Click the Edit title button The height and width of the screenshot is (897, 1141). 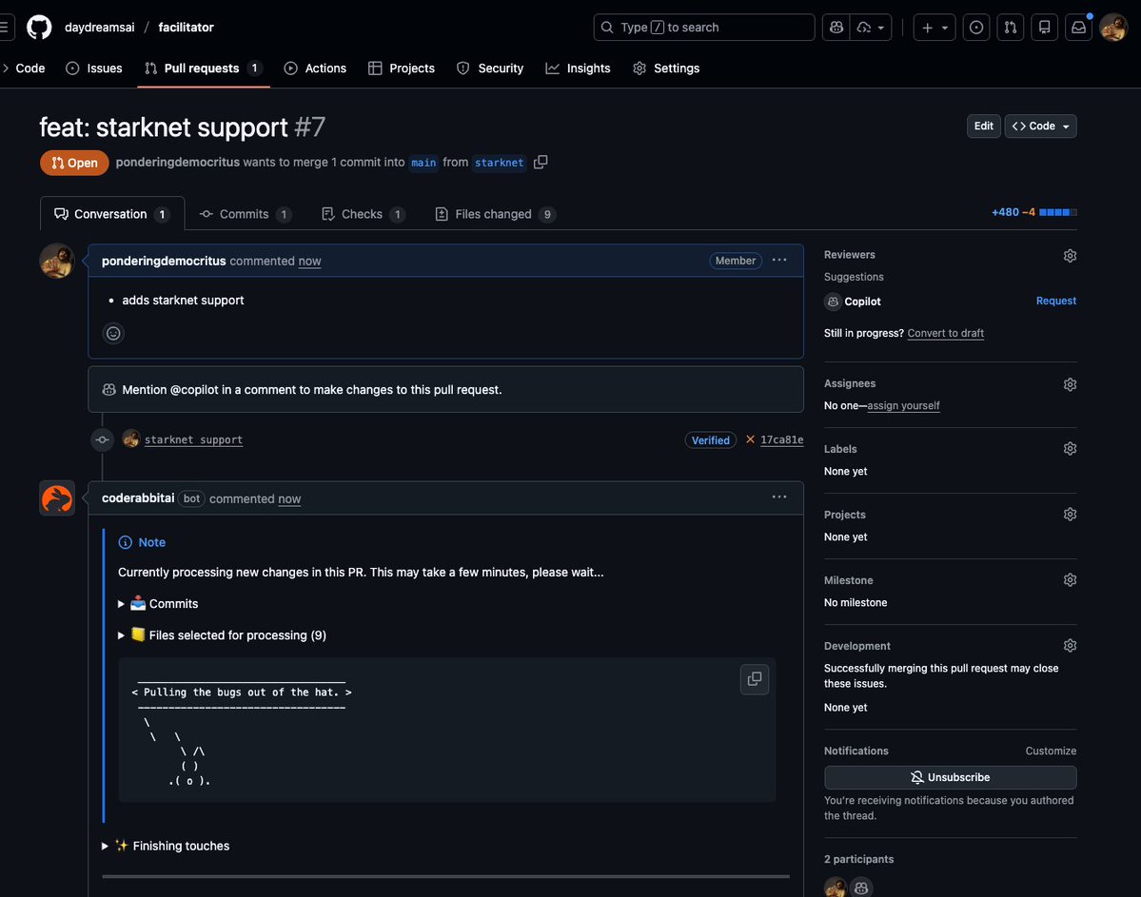[983, 126]
